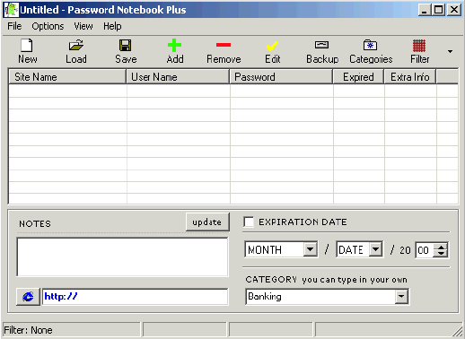Enable the Expiration Date checkbox
Screen dimensions: 465x339
[x=249, y=222]
